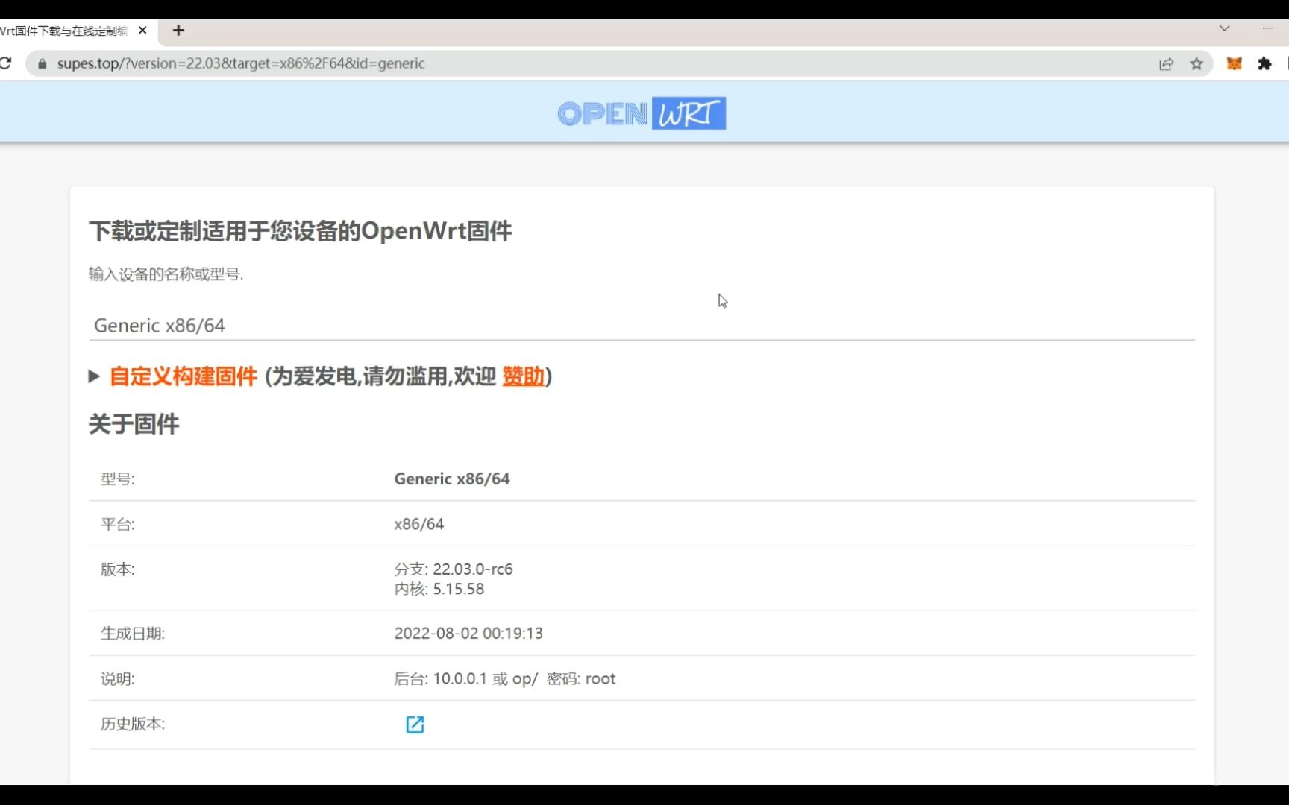Click the OpenWrt logo in the header

click(642, 113)
